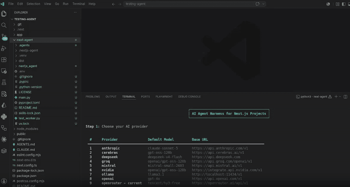Open the Search view in activity bar
The width and height of the screenshot is (350, 187).
pyautogui.click(x=4, y=25)
